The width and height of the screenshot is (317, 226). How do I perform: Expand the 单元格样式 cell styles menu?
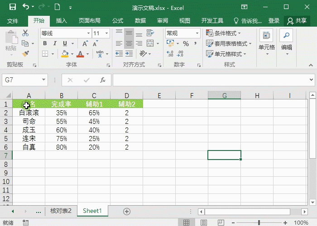pyautogui.click(x=226, y=54)
